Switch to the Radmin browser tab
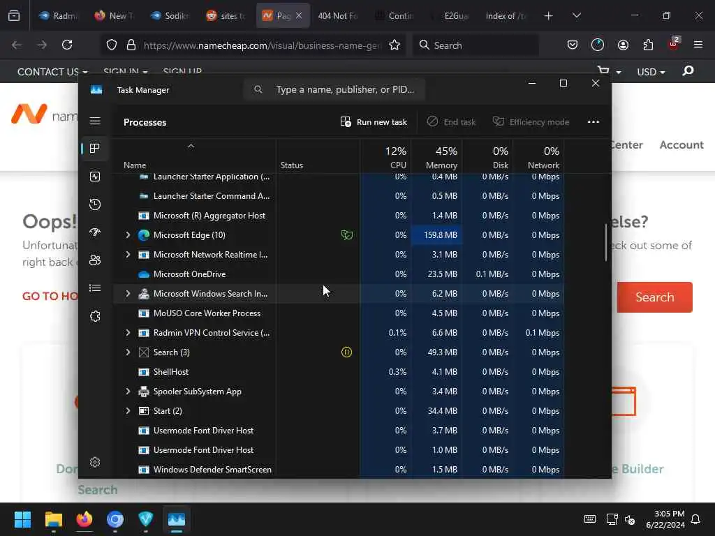Viewport: 715px width, 536px height. [59, 15]
